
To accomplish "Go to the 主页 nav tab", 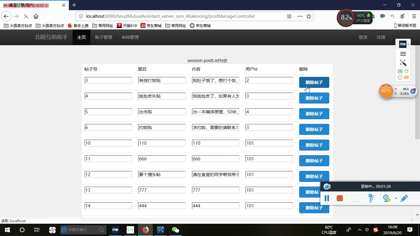I will pyautogui.click(x=81, y=37).
